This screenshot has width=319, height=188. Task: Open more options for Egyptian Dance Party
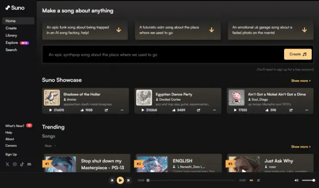click(214, 110)
